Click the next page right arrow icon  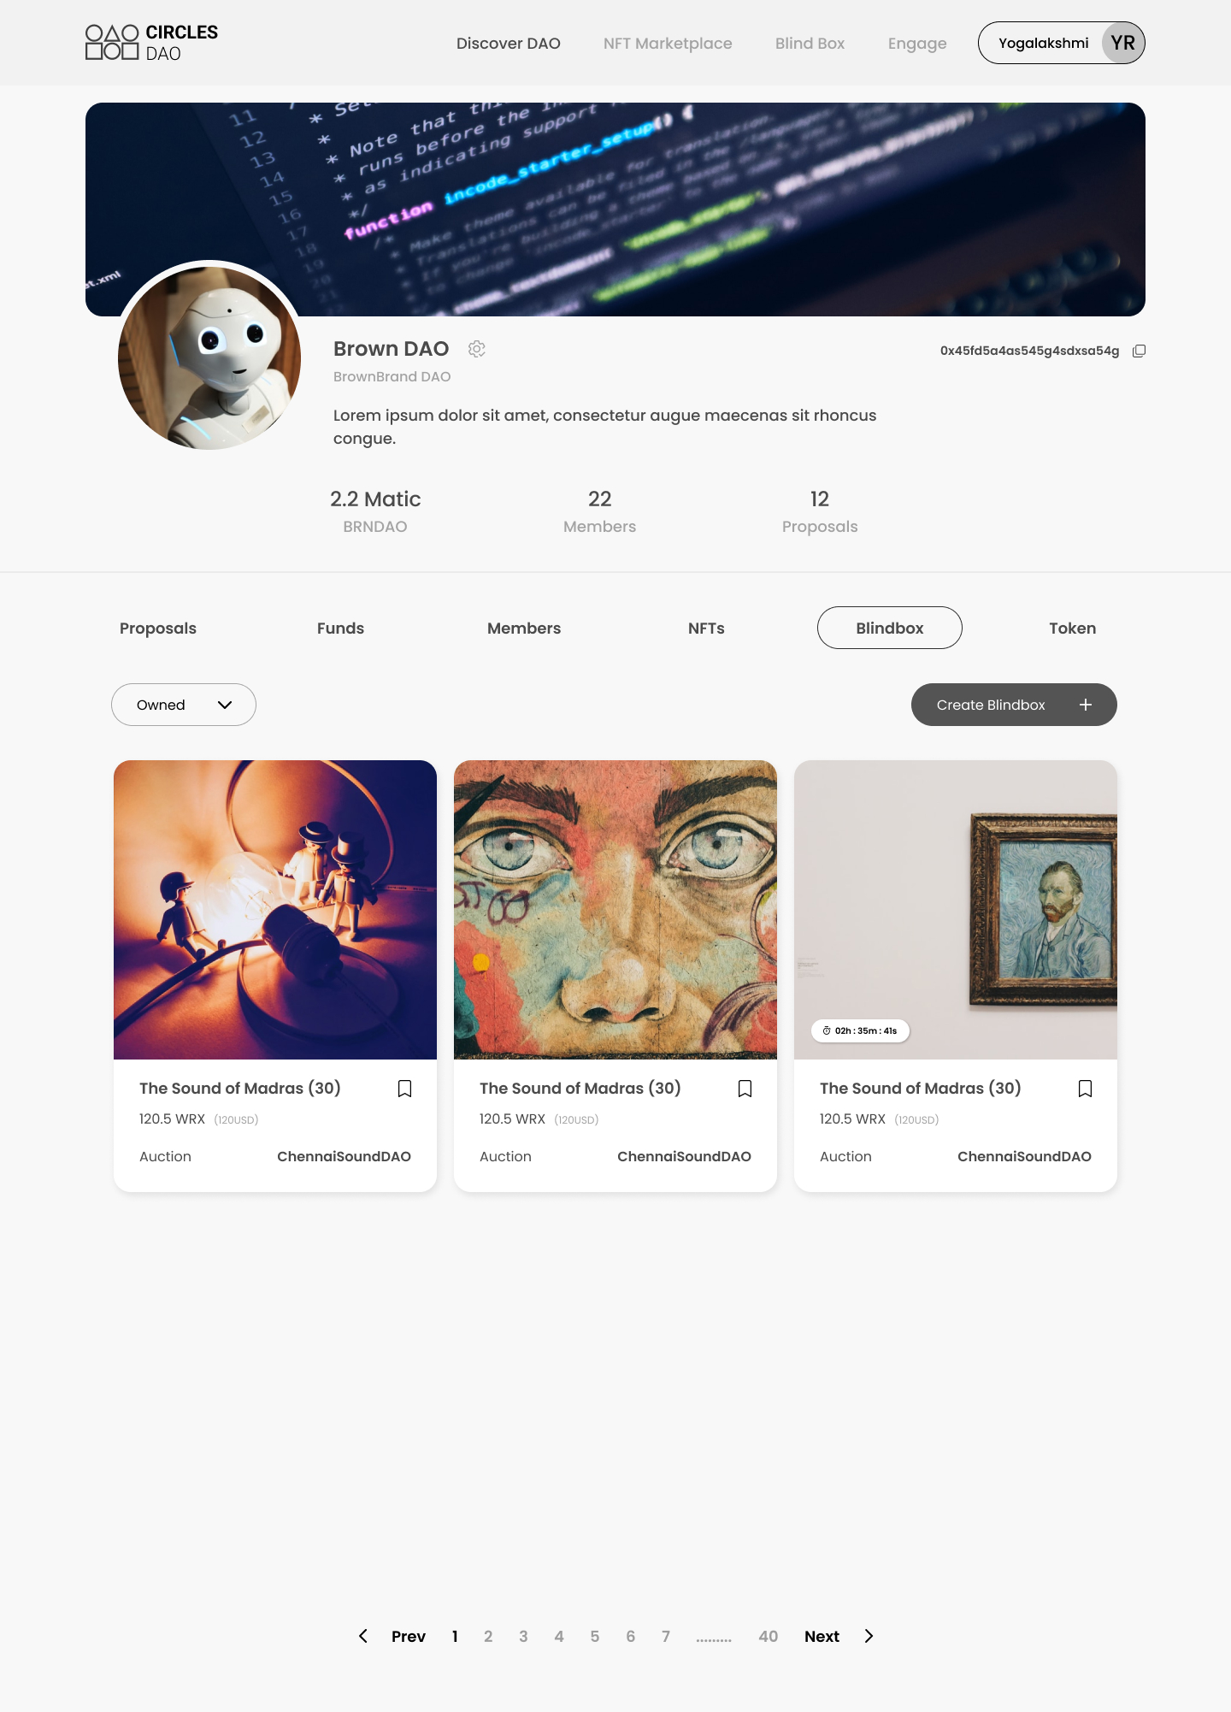[x=869, y=1636]
